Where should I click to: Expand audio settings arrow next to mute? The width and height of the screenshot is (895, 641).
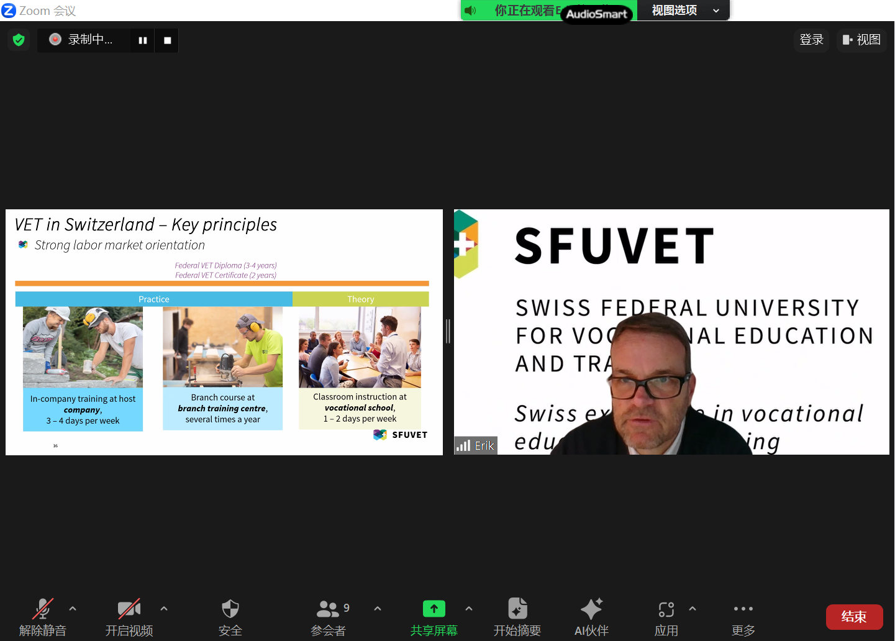coord(73,609)
